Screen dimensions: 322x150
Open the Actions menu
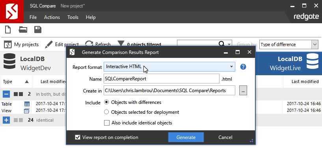(52, 17)
